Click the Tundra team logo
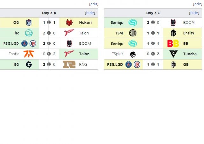The width and height of the screenshot is (204, 144). [x=173, y=54]
